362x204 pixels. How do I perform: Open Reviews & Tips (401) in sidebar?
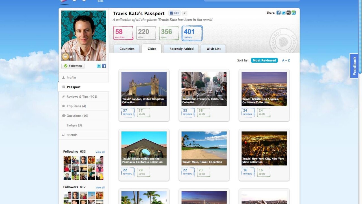(x=82, y=97)
